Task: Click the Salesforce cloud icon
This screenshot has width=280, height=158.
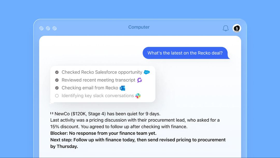Action: pyautogui.click(x=147, y=72)
